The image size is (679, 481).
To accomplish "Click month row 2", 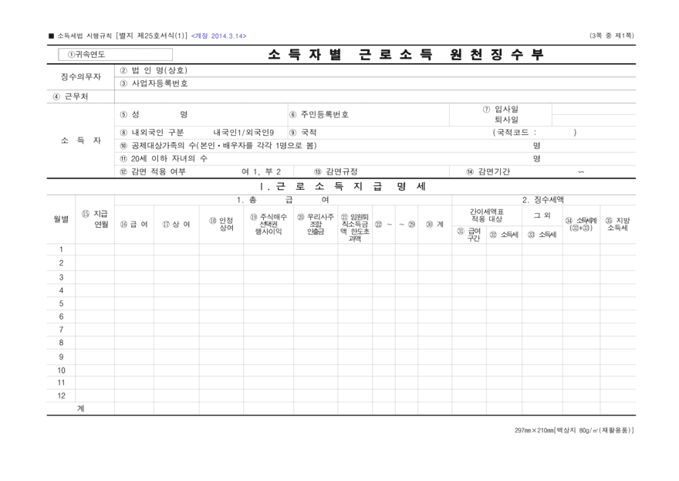I will click(341, 263).
